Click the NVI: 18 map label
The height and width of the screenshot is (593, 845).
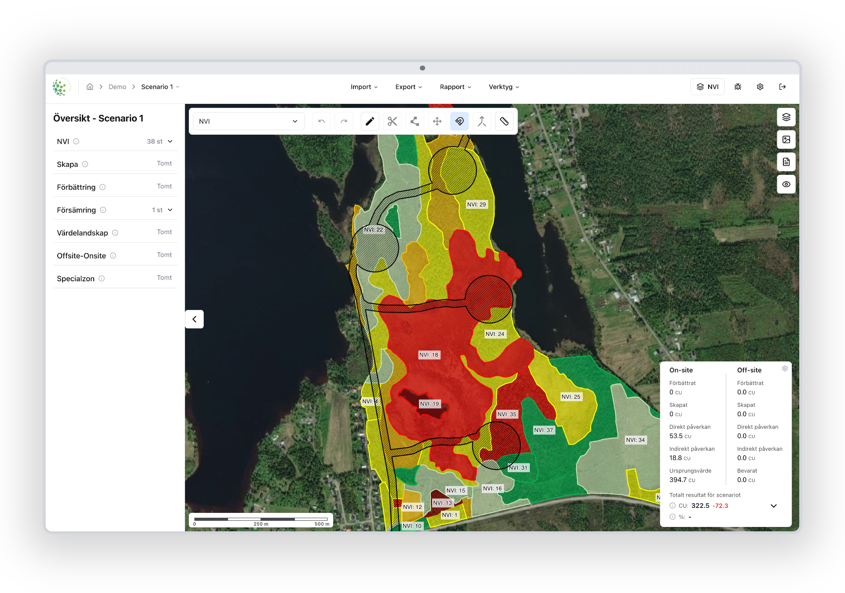coord(429,355)
